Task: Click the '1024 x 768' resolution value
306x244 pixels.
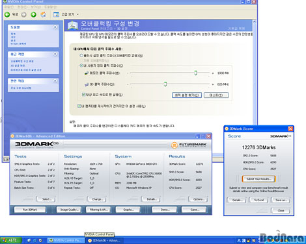Action: click(x=96, y=164)
